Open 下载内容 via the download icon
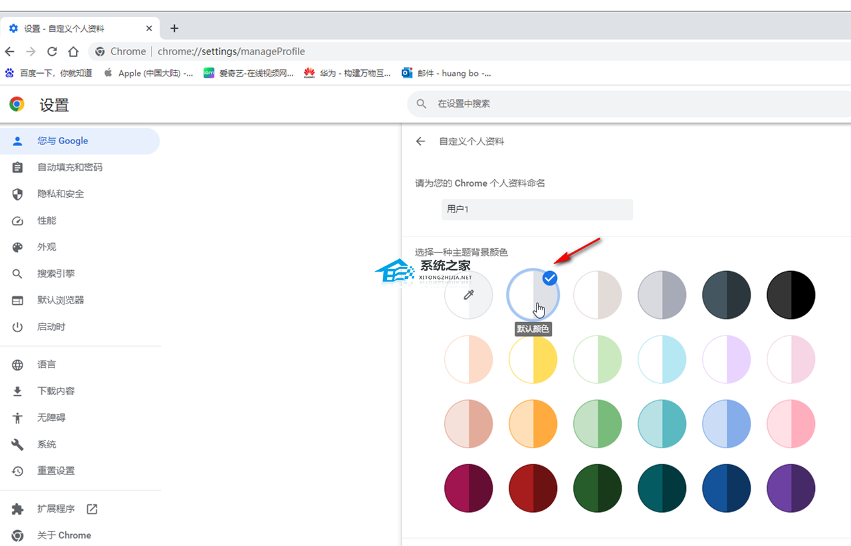The width and height of the screenshot is (851, 546). 17,391
